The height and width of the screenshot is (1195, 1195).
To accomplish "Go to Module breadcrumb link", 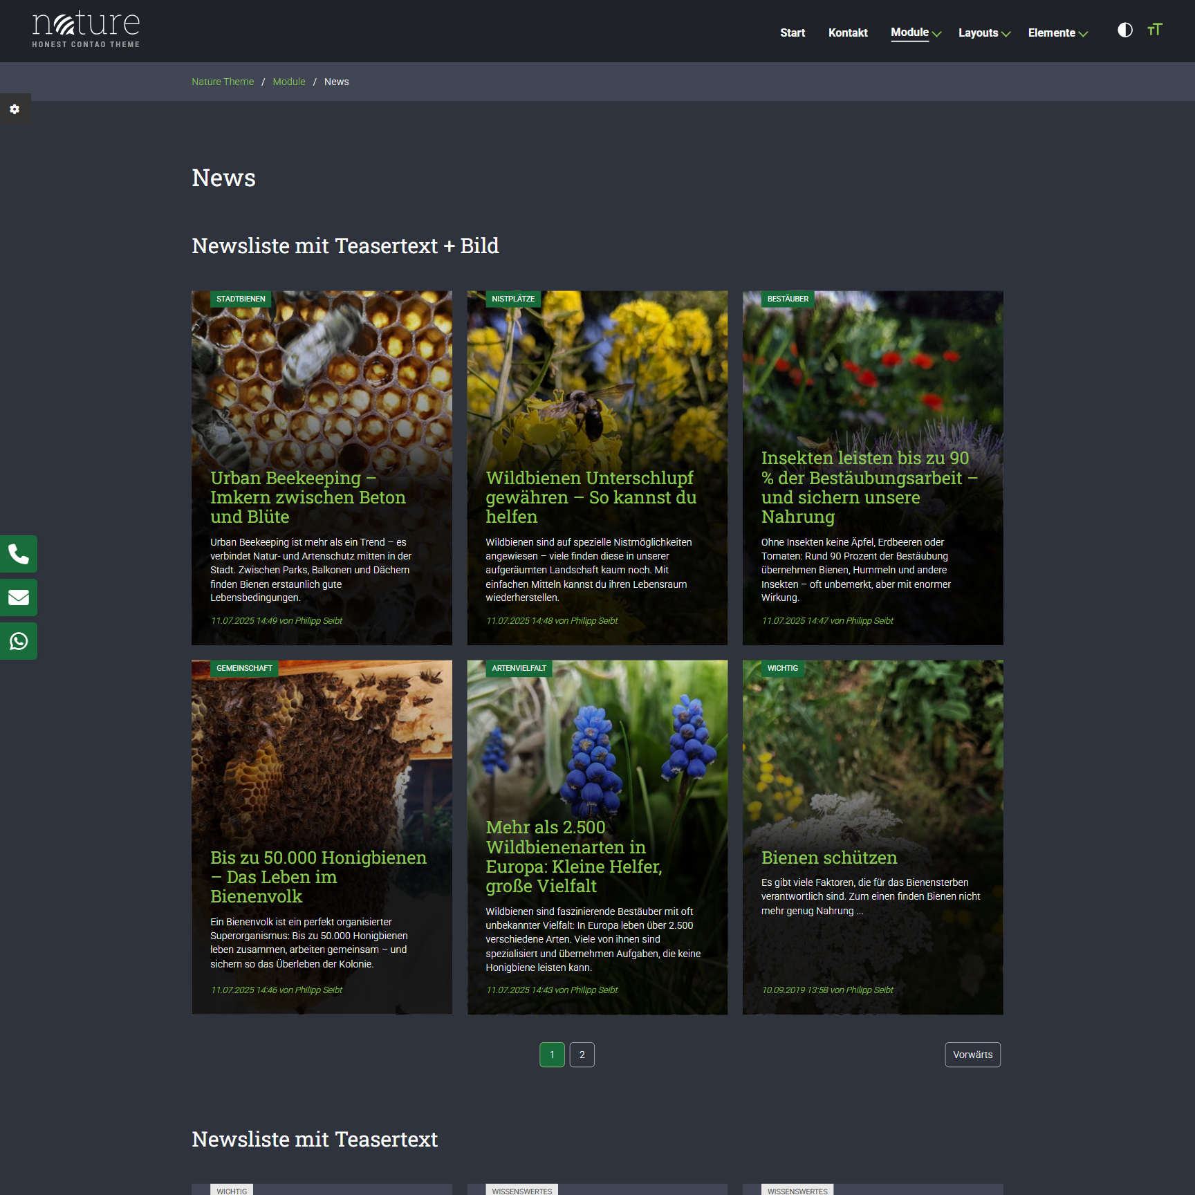I will pyautogui.click(x=289, y=82).
